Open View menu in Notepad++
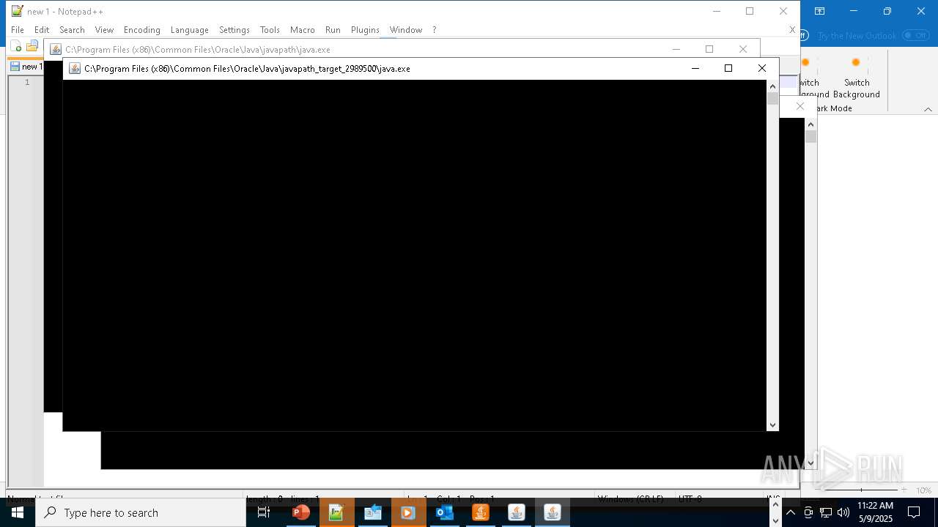 [104, 30]
